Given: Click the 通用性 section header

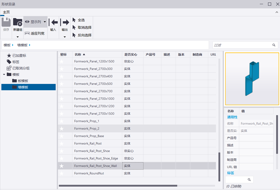Looking at the screenshot, I should (x=232, y=117).
